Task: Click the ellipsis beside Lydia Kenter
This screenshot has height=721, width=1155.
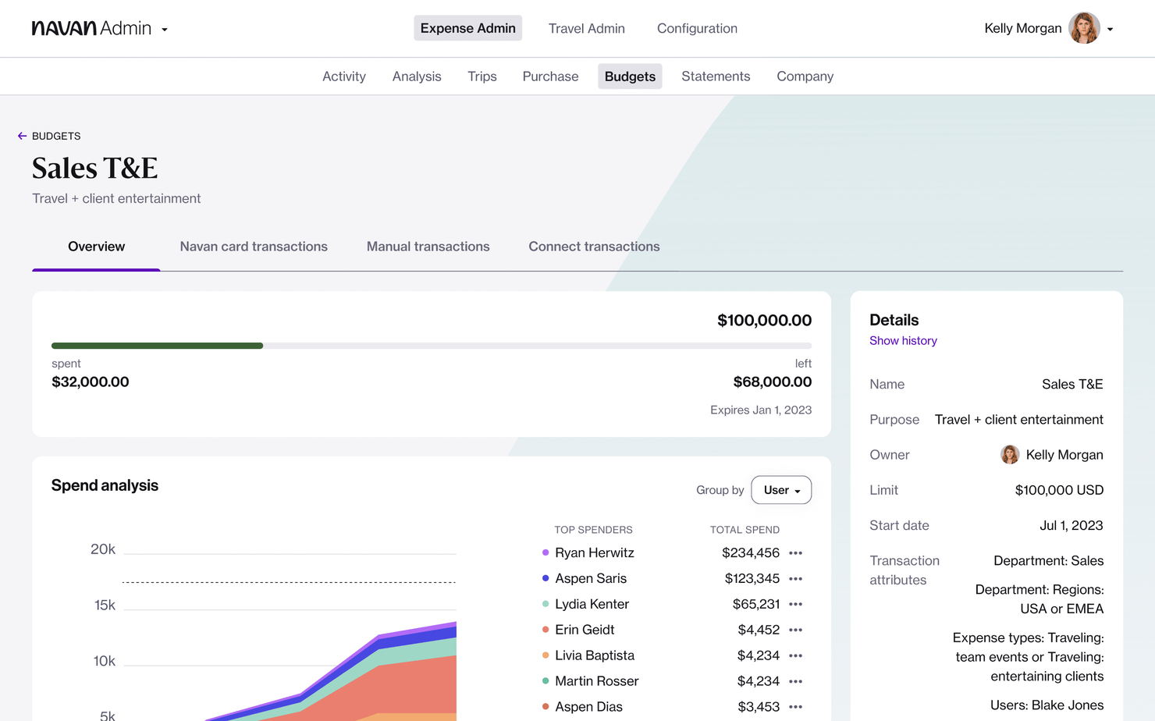Action: click(795, 605)
